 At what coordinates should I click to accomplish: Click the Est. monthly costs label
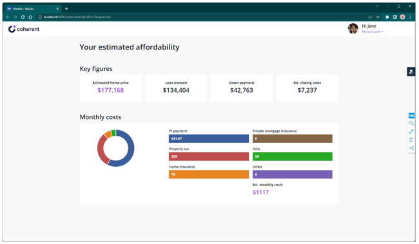point(268,185)
